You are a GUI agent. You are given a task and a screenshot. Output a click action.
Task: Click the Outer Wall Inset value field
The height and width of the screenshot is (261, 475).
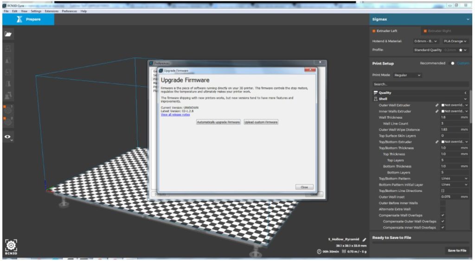point(455,197)
